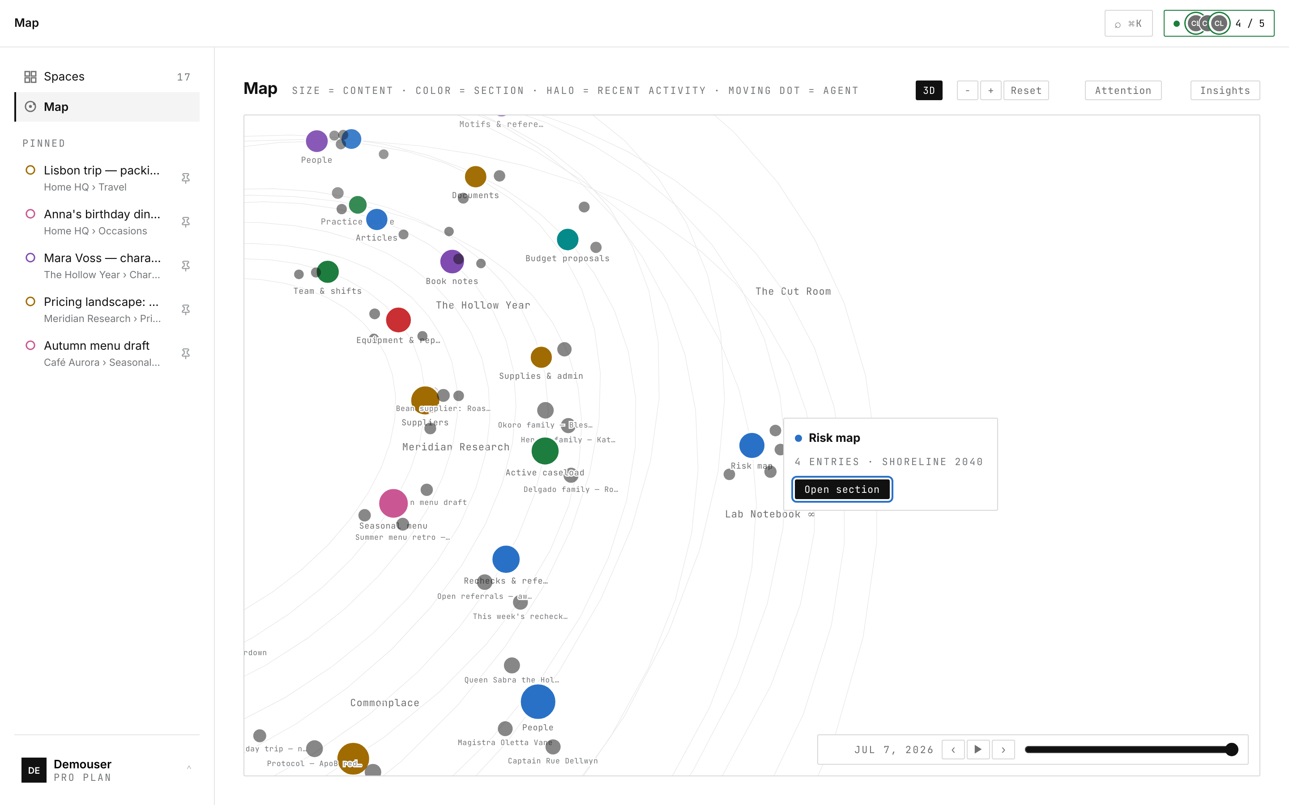Click Commonplace space label
Screen dimensions: 1289x805
384,703
